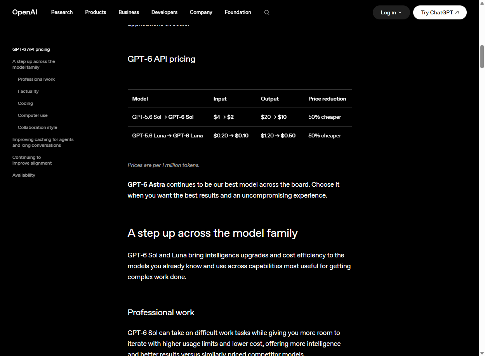
Task: Go to A step up across the model family
Action: [x=34, y=64]
